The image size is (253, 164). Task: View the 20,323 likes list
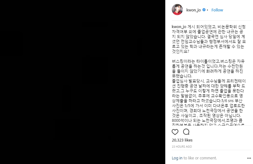(x=182, y=140)
